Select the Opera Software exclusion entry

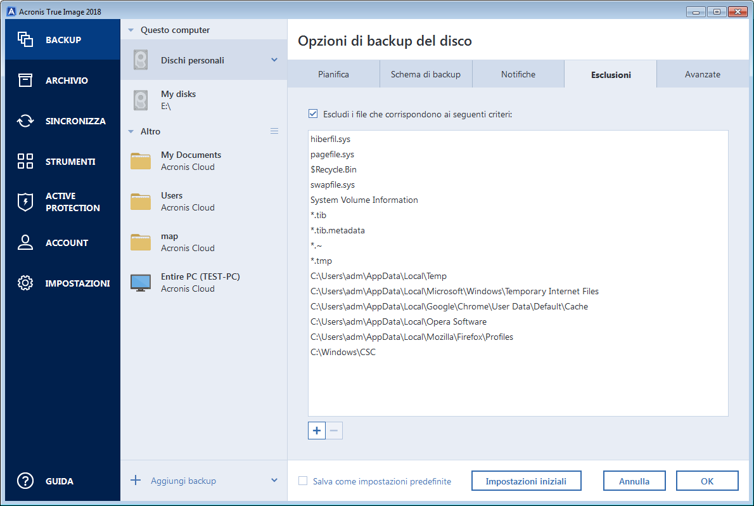(x=518, y=321)
